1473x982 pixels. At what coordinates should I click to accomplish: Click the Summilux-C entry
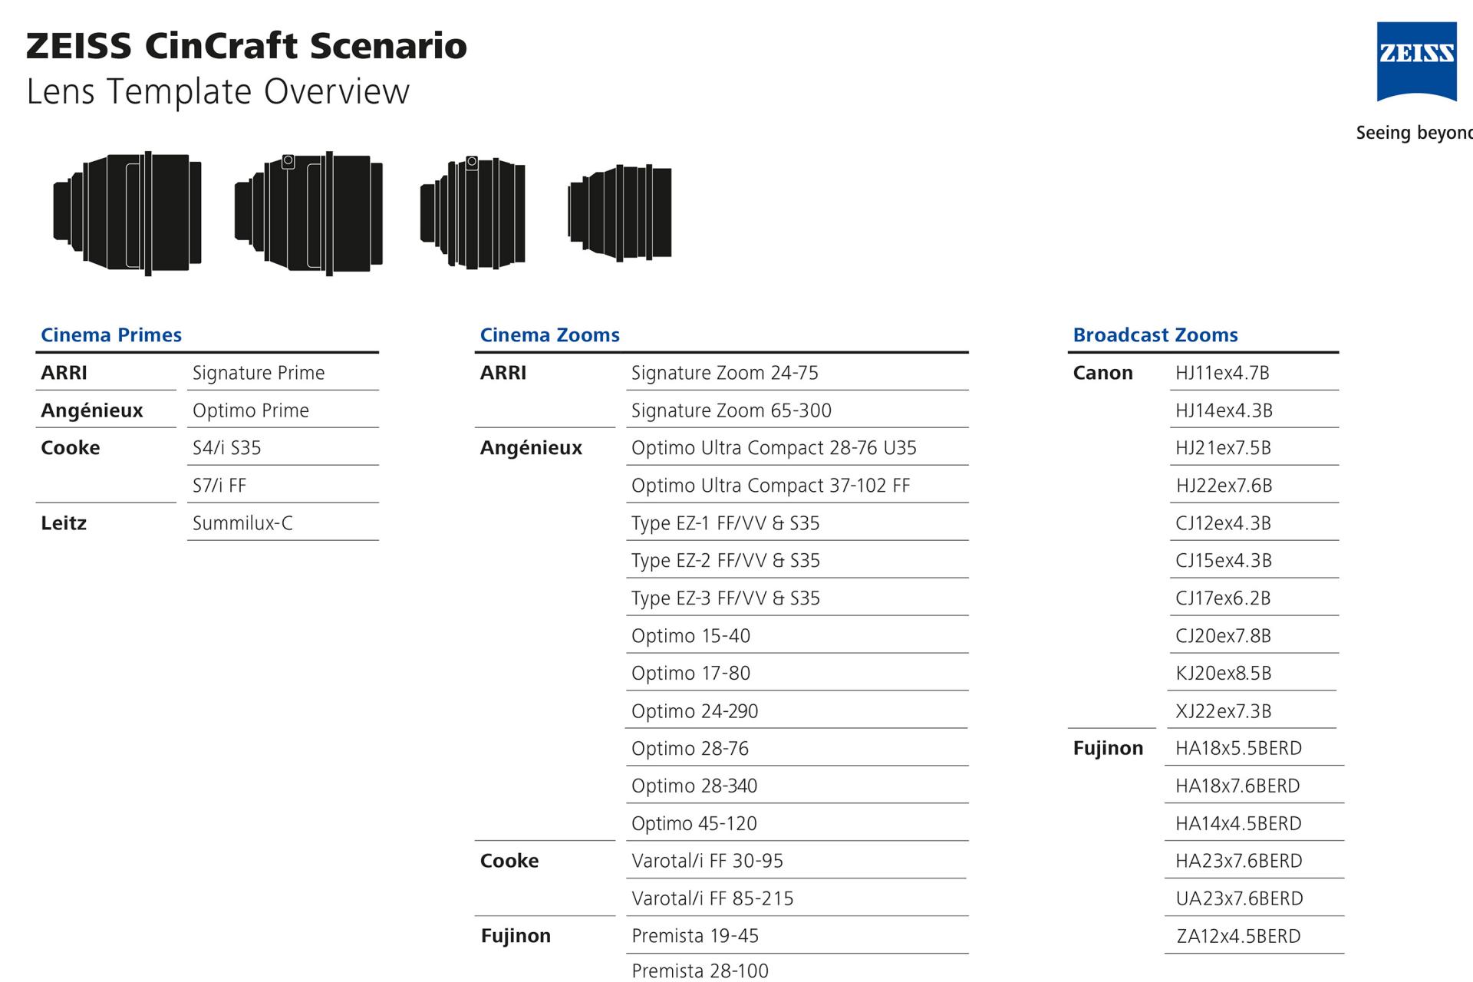coord(242,523)
